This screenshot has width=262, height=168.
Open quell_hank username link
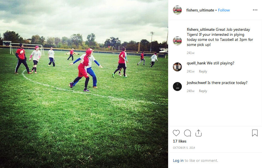(x=196, y=63)
